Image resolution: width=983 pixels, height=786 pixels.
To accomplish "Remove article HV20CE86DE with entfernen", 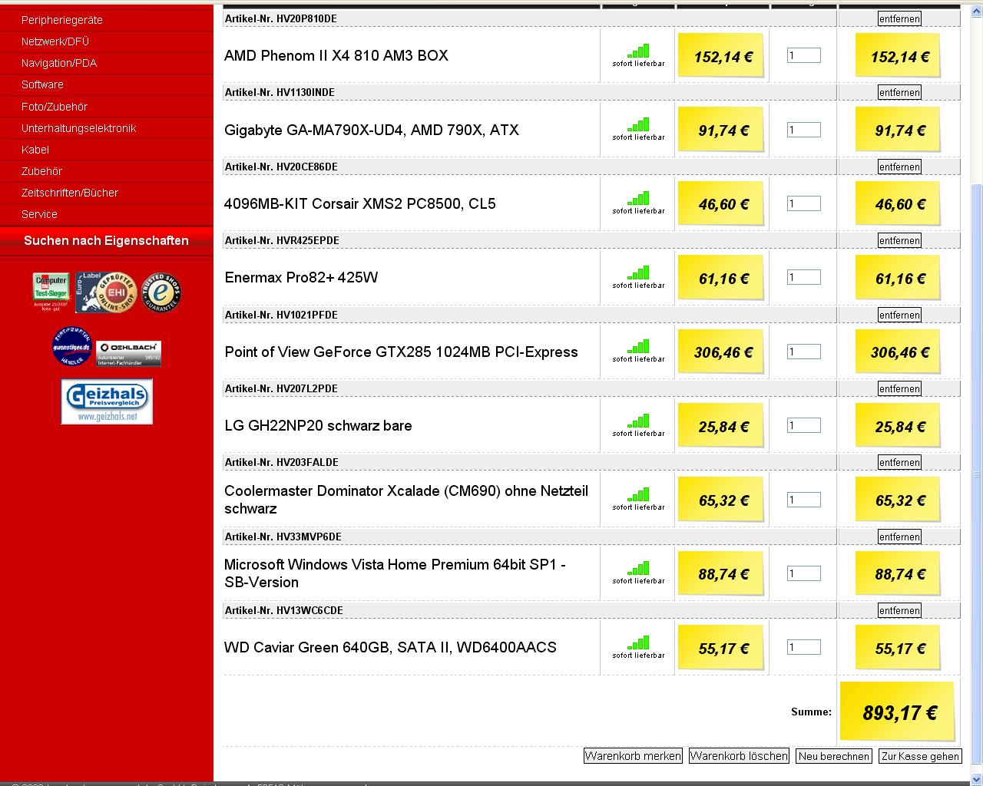I will 899,167.
